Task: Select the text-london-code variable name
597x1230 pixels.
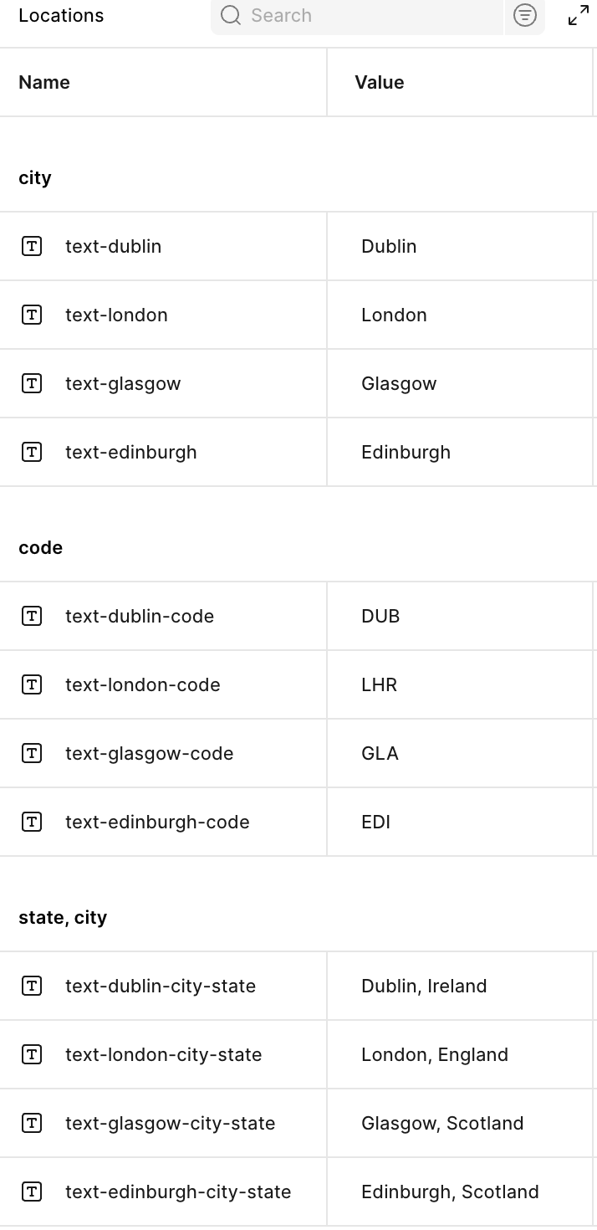Action: click(x=143, y=685)
